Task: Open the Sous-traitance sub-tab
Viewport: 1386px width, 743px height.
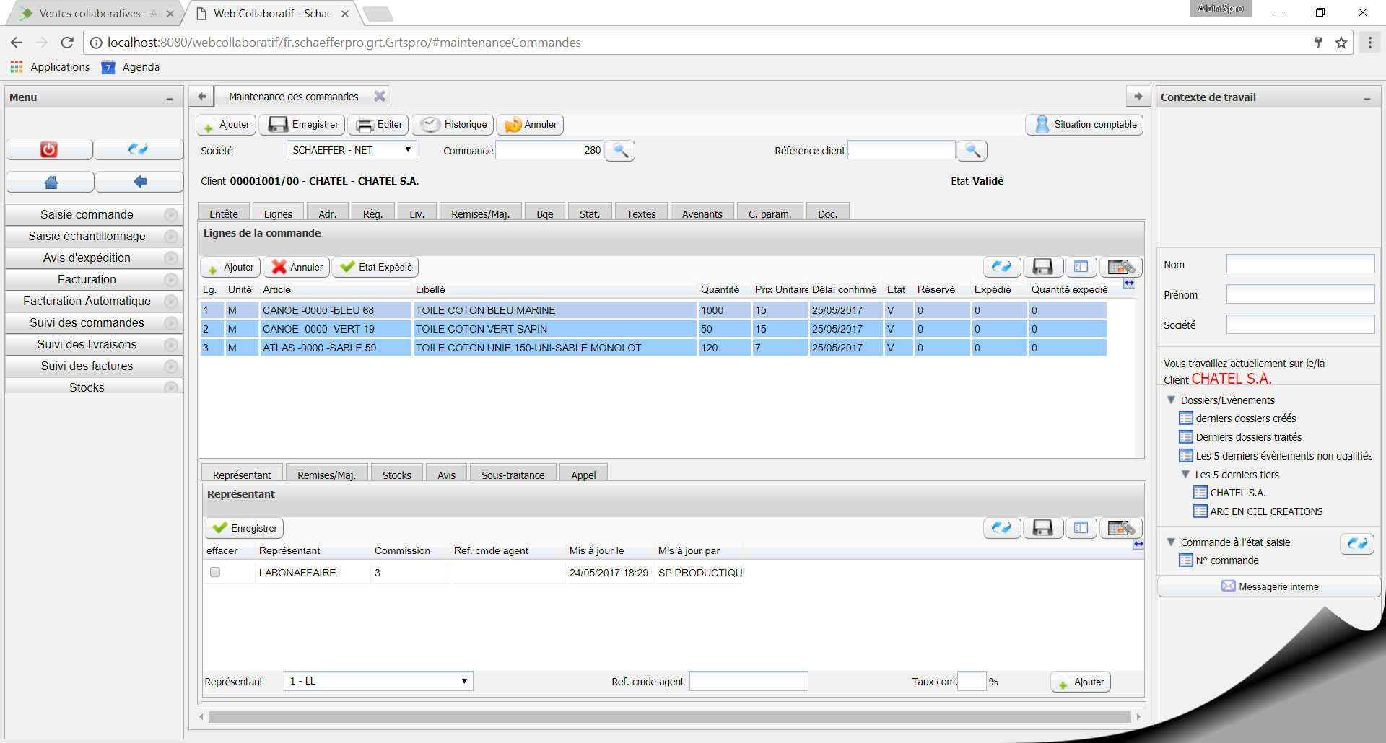Action: tap(513, 474)
